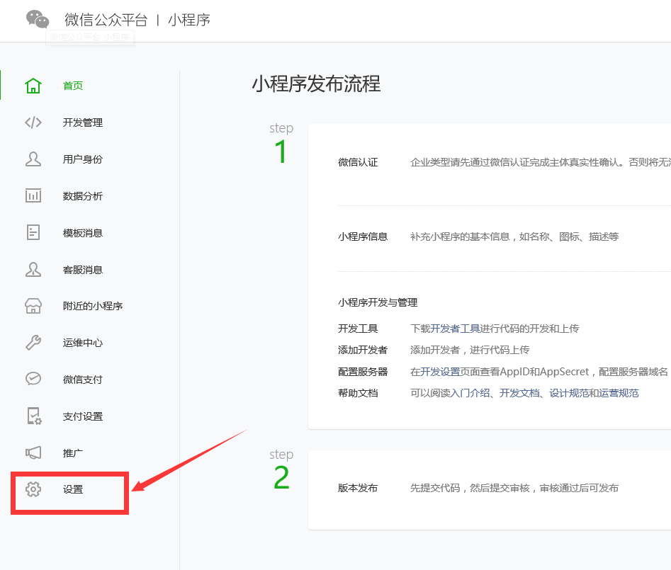Screen dimensions: 671x570
Task: Click the code brackets icon for 开发管理
Action: click(33, 122)
